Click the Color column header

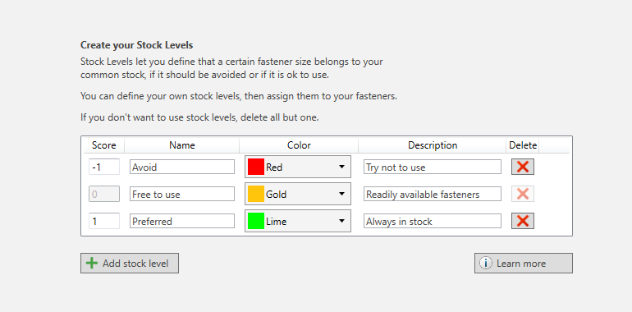coord(299,145)
